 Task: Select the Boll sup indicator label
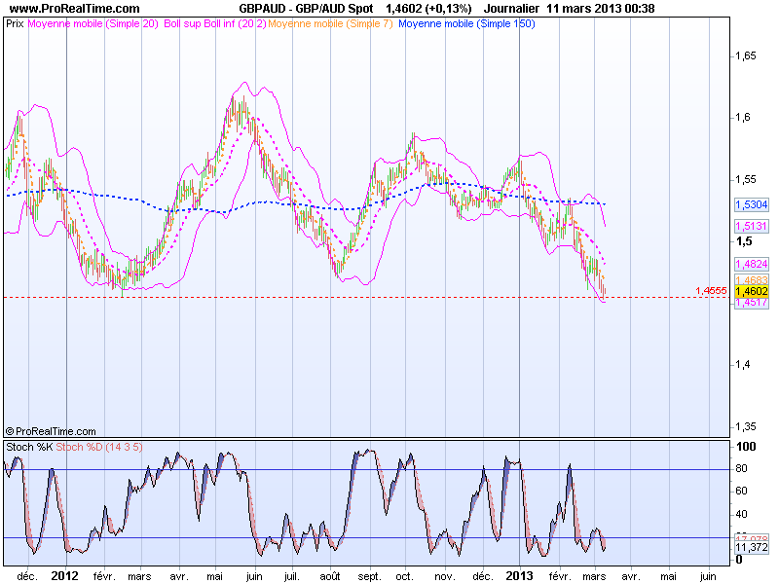[187, 22]
